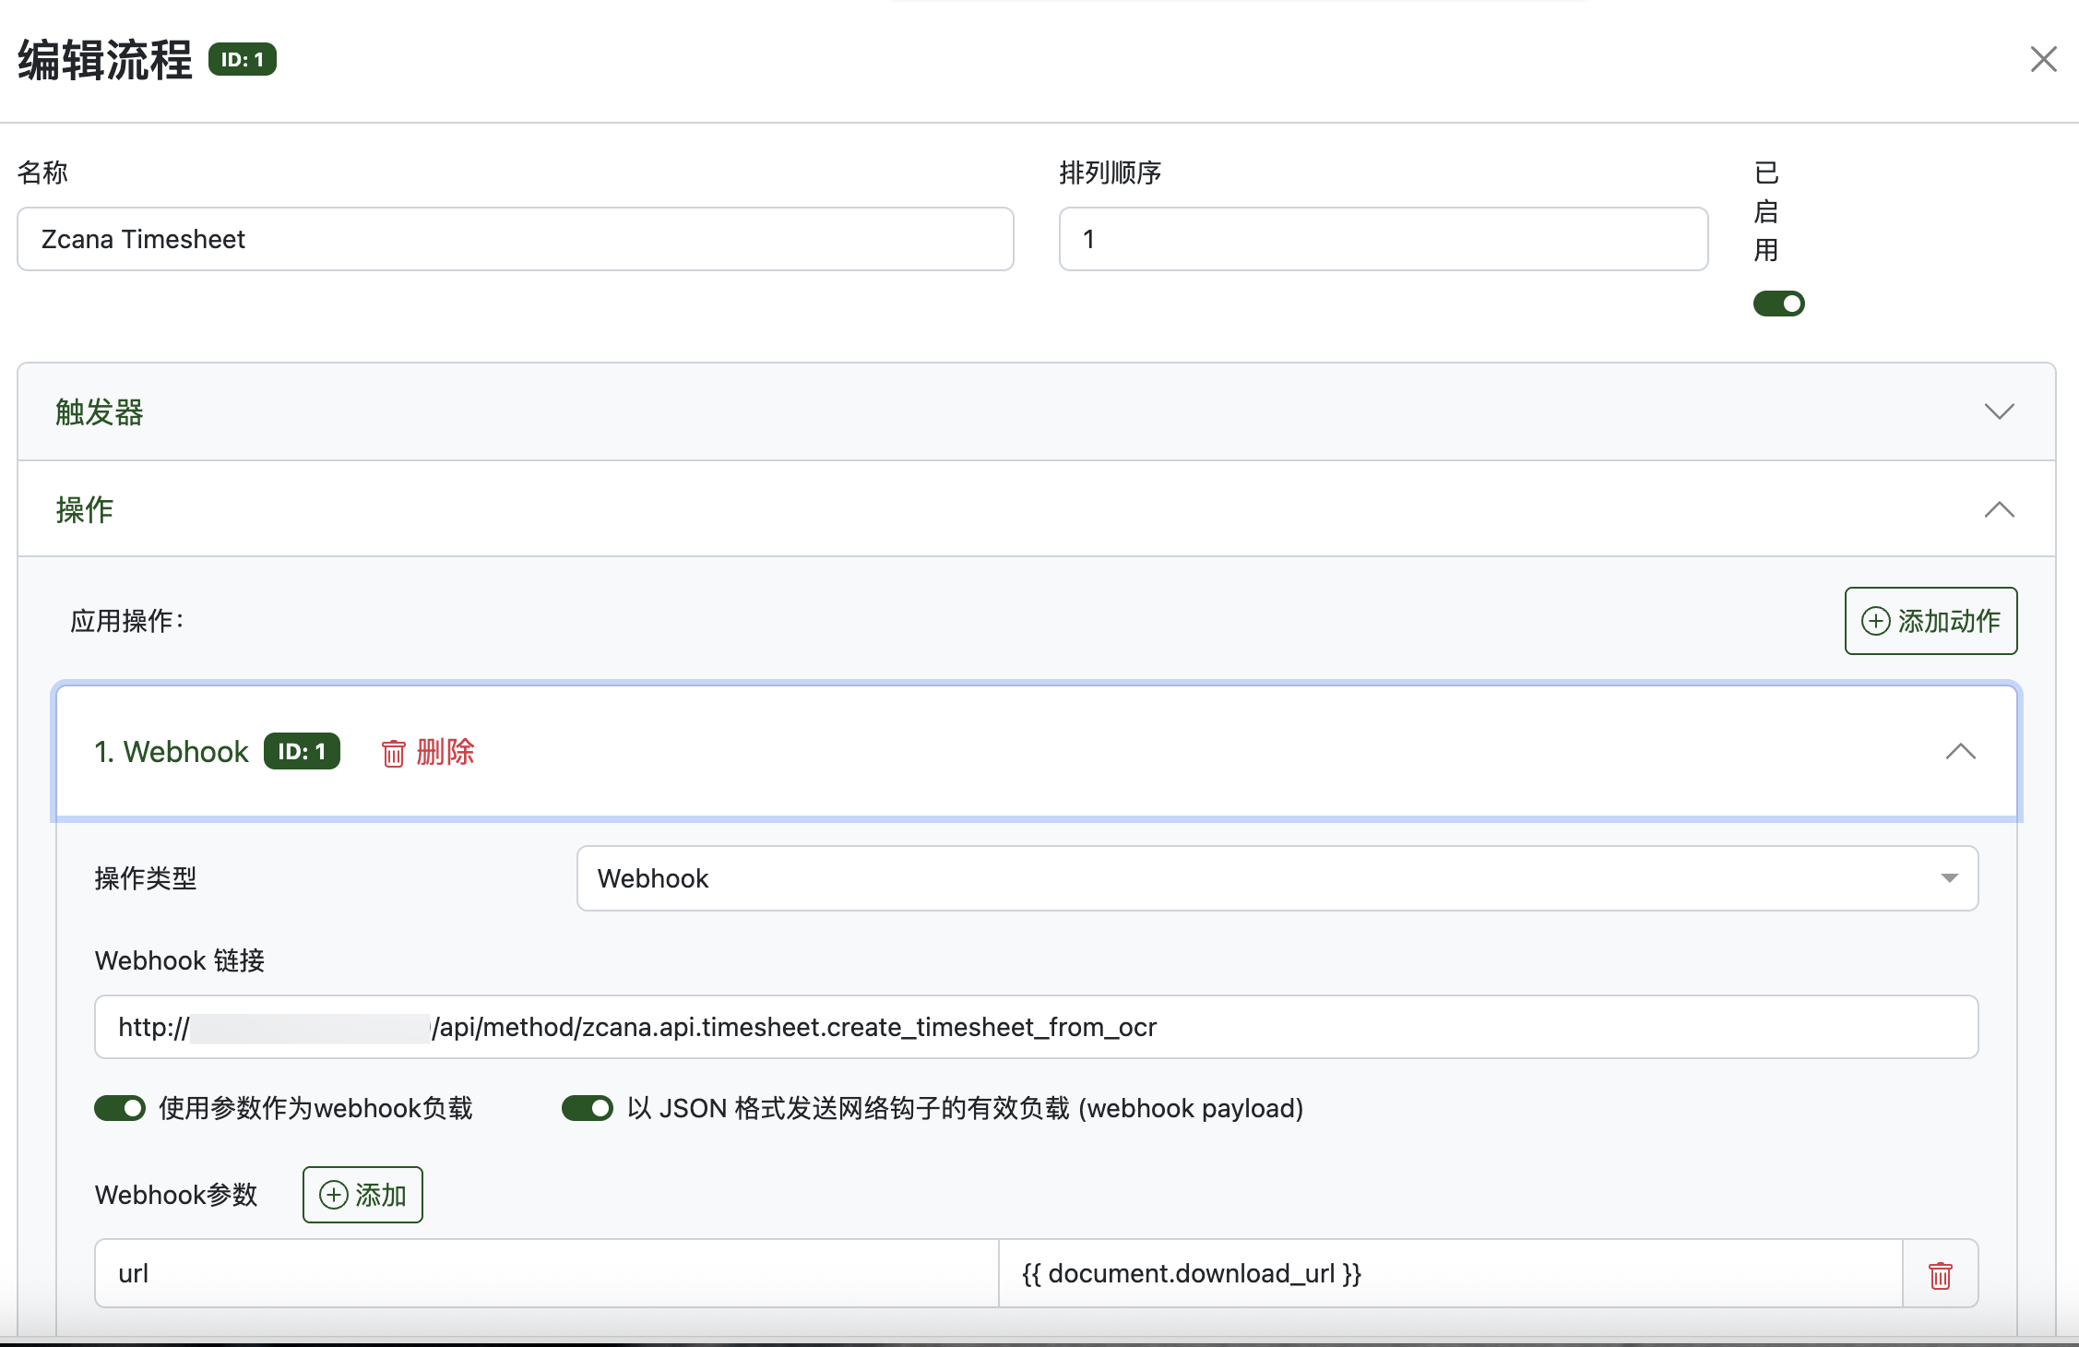Screen dimensions: 2079x1347
Task: Click plus icon in 添加动作 button
Action: click(1875, 621)
